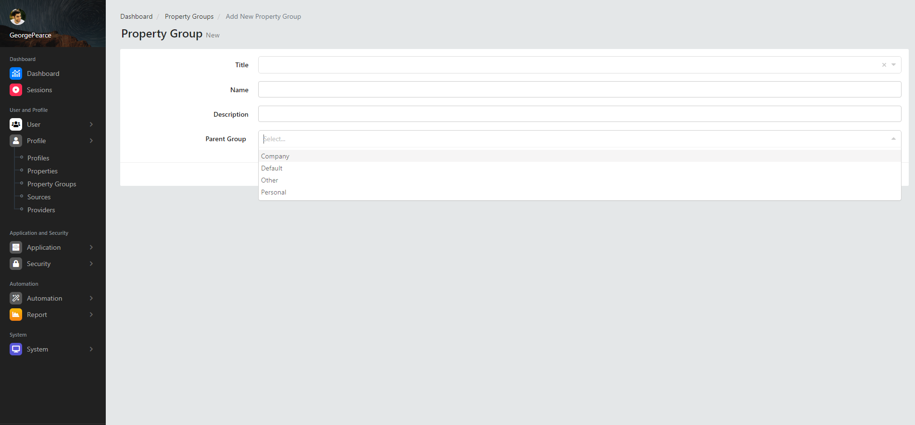Click the Security padlock icon

16,264
